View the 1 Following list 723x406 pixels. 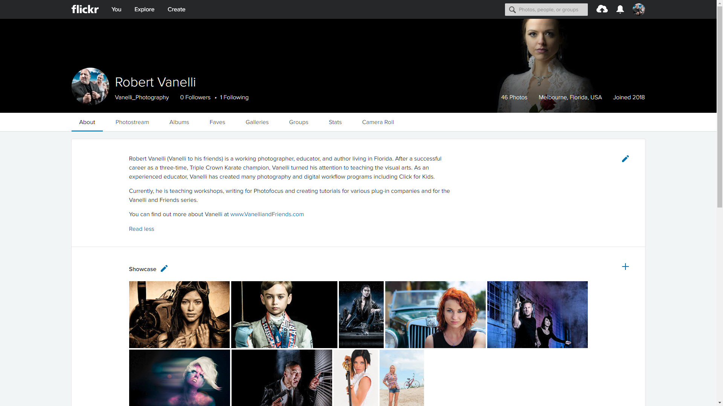pyautogui.click(x=234, y=97)
